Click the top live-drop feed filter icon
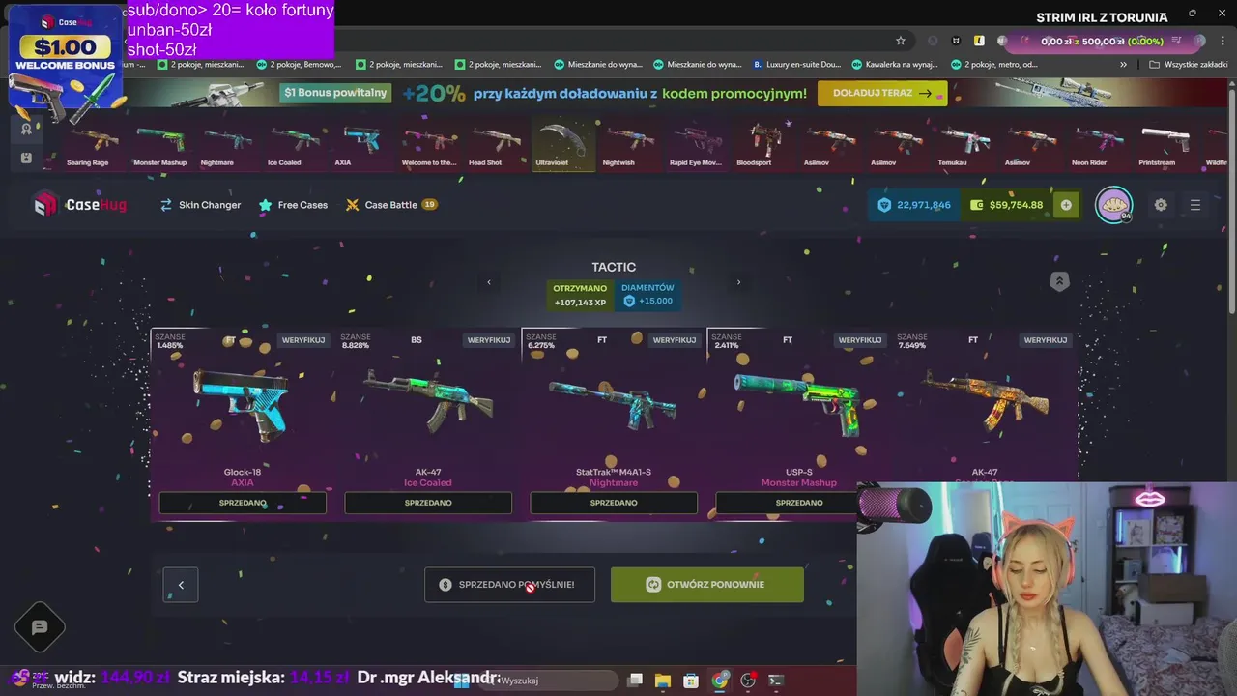This screenshot has height=696, width=1237. click(26, 129)
